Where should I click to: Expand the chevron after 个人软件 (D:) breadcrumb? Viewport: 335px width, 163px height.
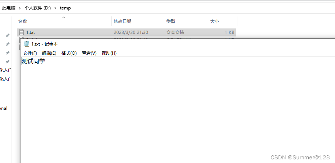coord(55,8)
